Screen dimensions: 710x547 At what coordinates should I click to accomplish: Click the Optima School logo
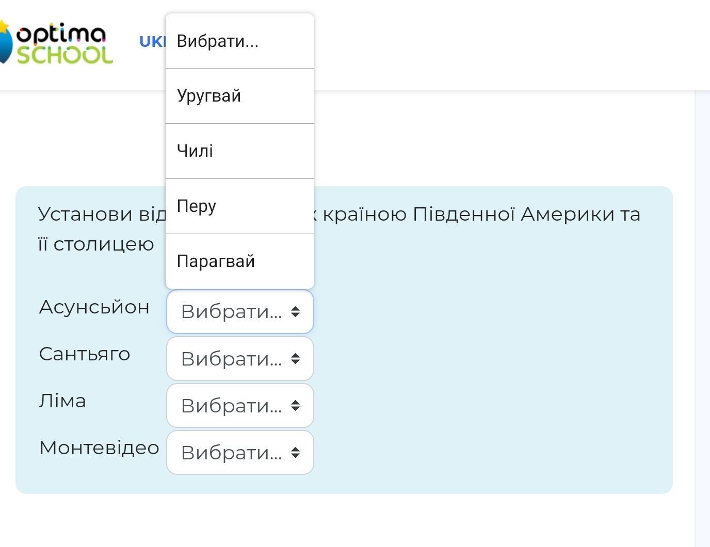[57, 44]
